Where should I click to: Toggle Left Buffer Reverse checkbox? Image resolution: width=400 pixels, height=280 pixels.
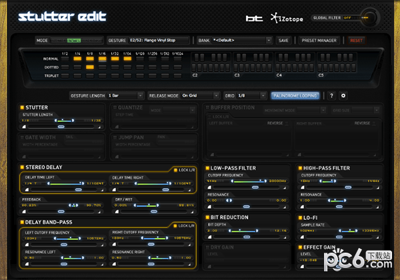287,123
